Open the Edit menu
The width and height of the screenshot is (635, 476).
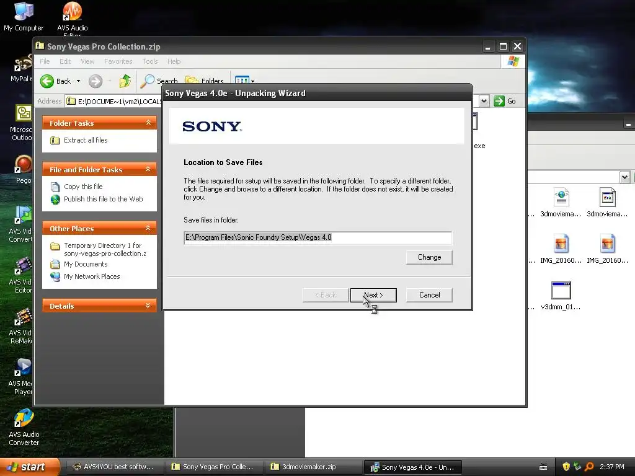pos(64,61)
